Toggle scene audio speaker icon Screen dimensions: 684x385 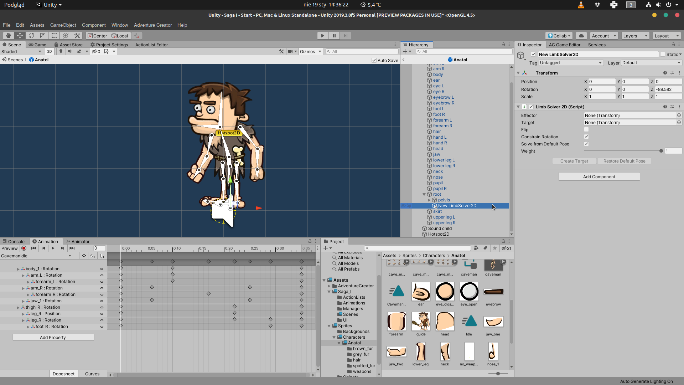tap(70, 51)
